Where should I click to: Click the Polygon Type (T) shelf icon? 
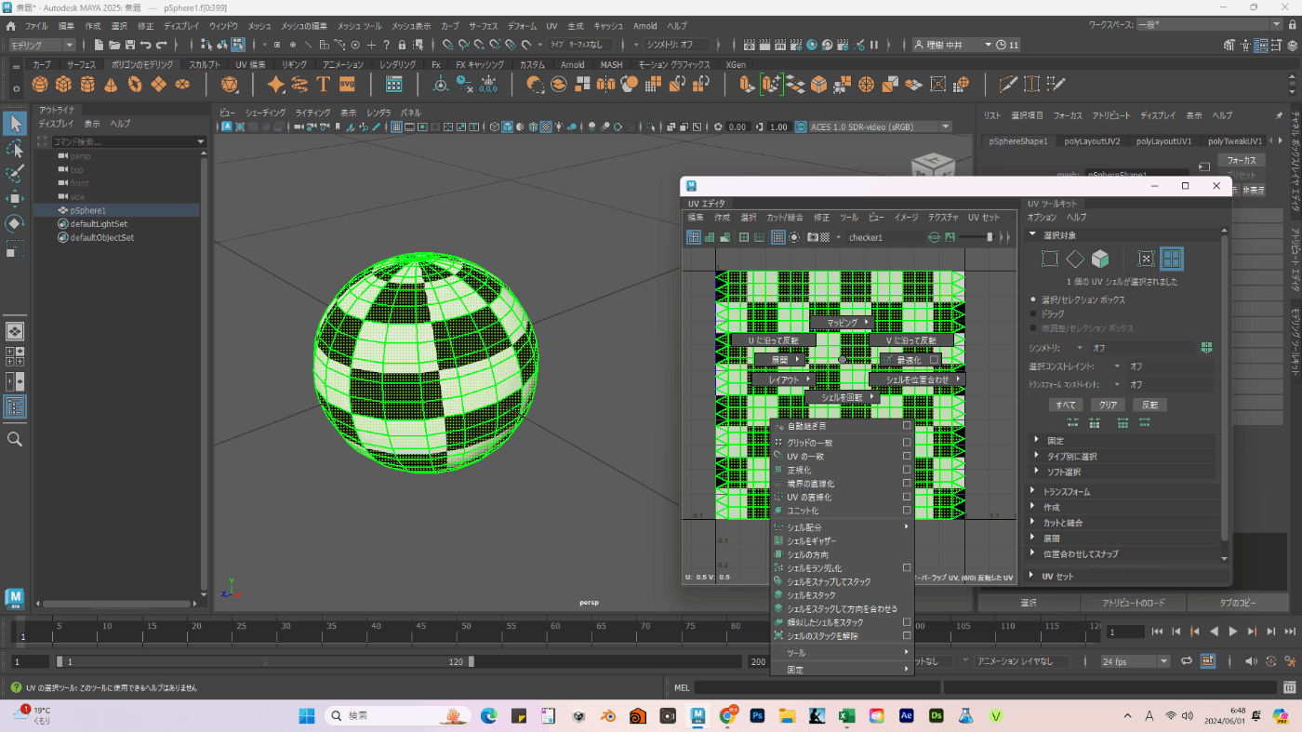coord(323,85)
